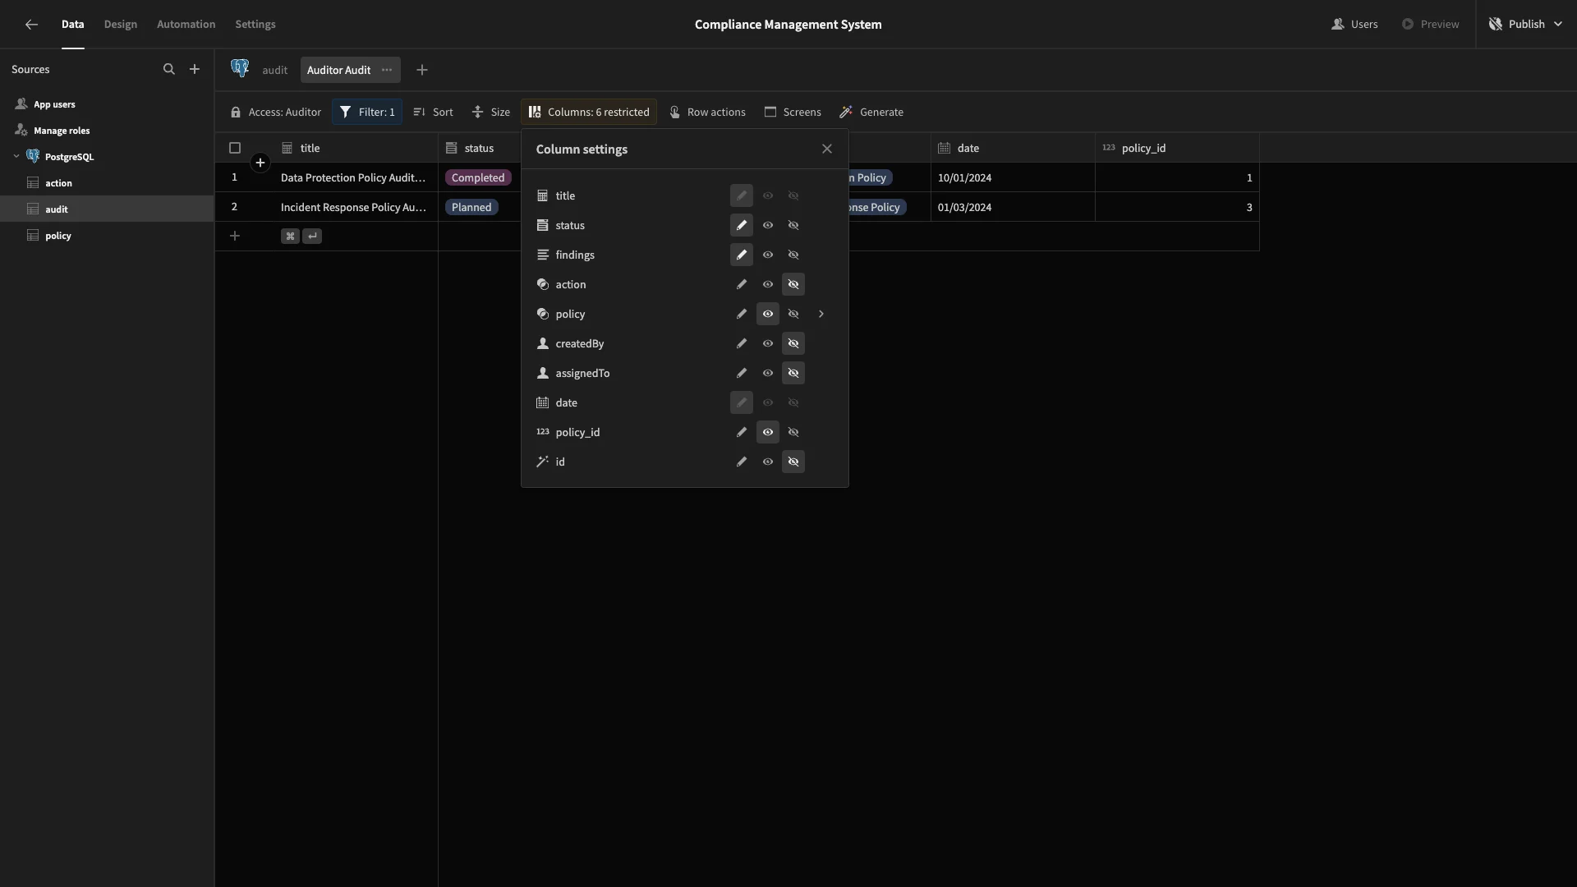This screenshot has height=887, width=1577.
Task: Switch to the Automation tab
Action: (186, 24)
